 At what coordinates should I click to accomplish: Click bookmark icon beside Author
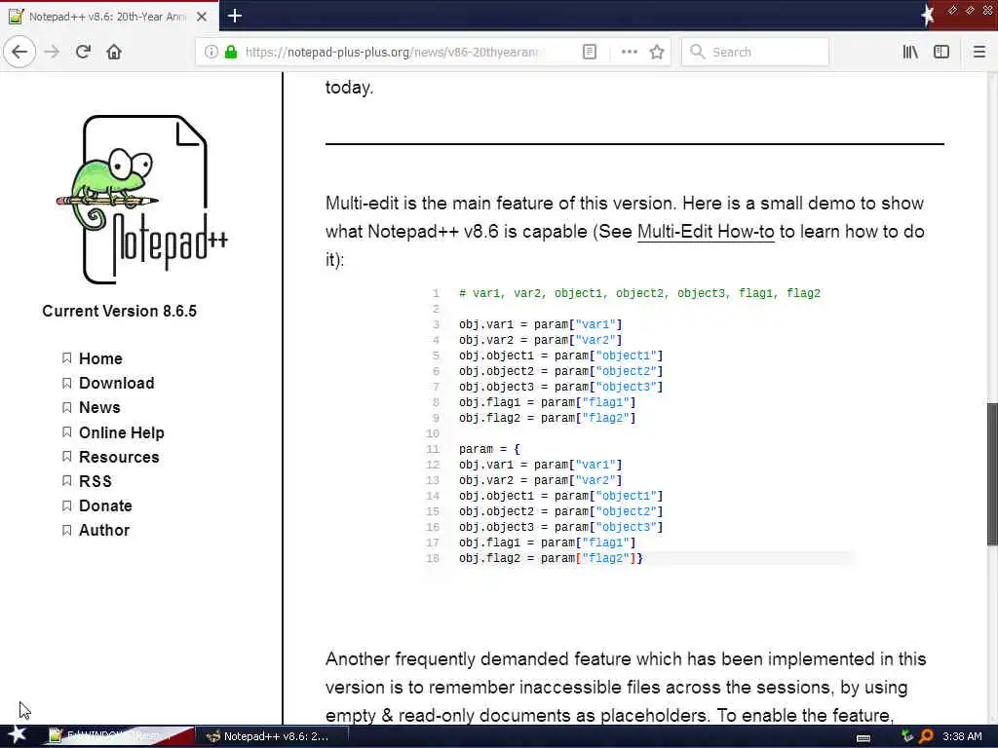(x=67, y=530)
